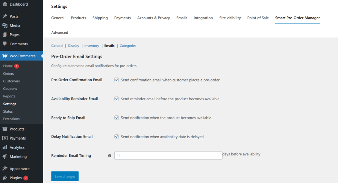
Task: Click the Pages icon in sidebar
Action: [5, 35]
